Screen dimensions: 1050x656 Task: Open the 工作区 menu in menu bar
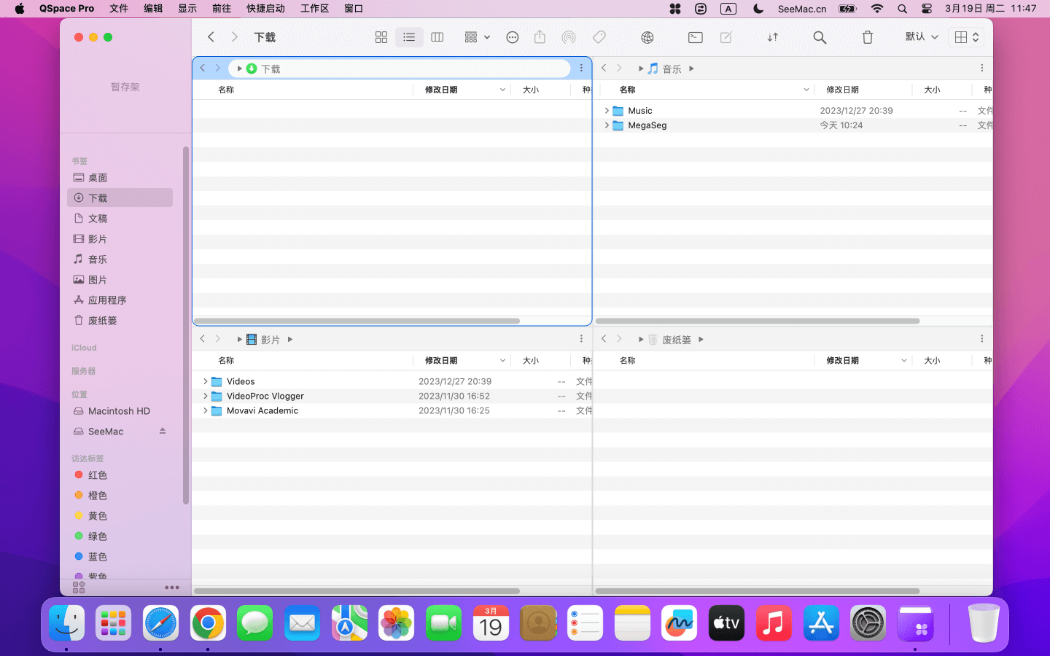click(314, 9)
